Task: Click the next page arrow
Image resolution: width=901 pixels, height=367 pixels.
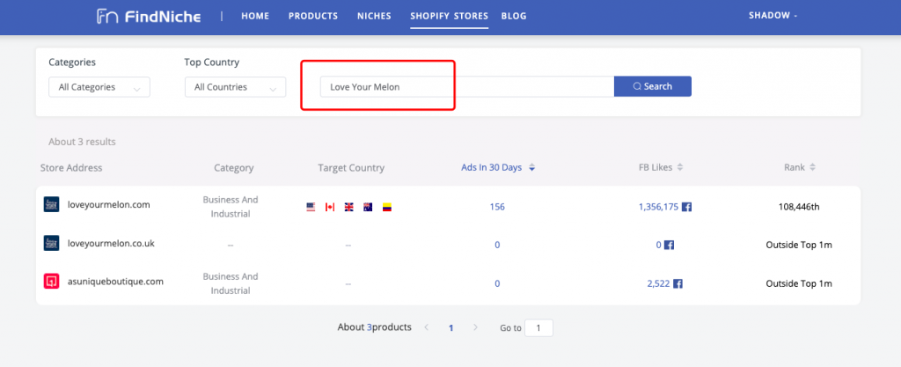Action: coord(475,327)
